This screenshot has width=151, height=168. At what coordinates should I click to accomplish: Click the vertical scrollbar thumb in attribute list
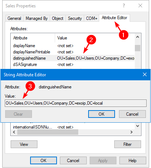(x=138, y=48)
